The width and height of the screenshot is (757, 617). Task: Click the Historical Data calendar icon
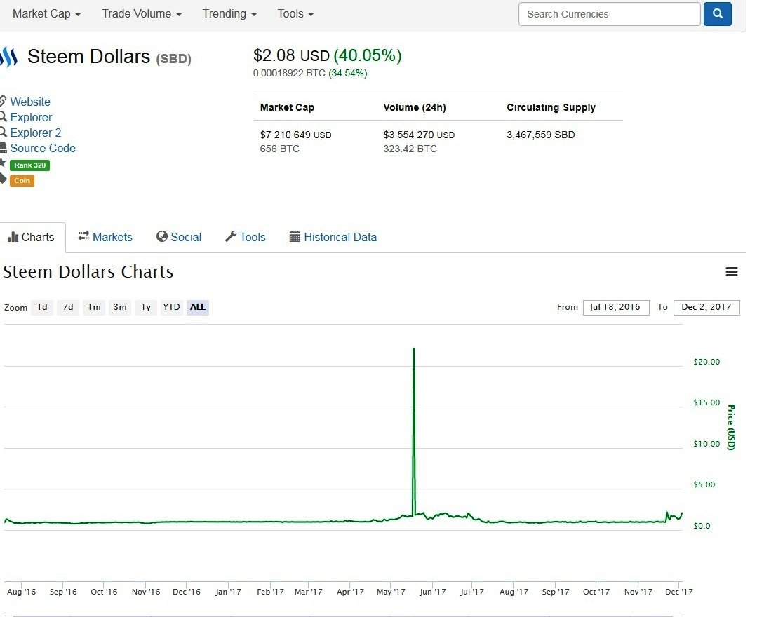coord(295,236)
